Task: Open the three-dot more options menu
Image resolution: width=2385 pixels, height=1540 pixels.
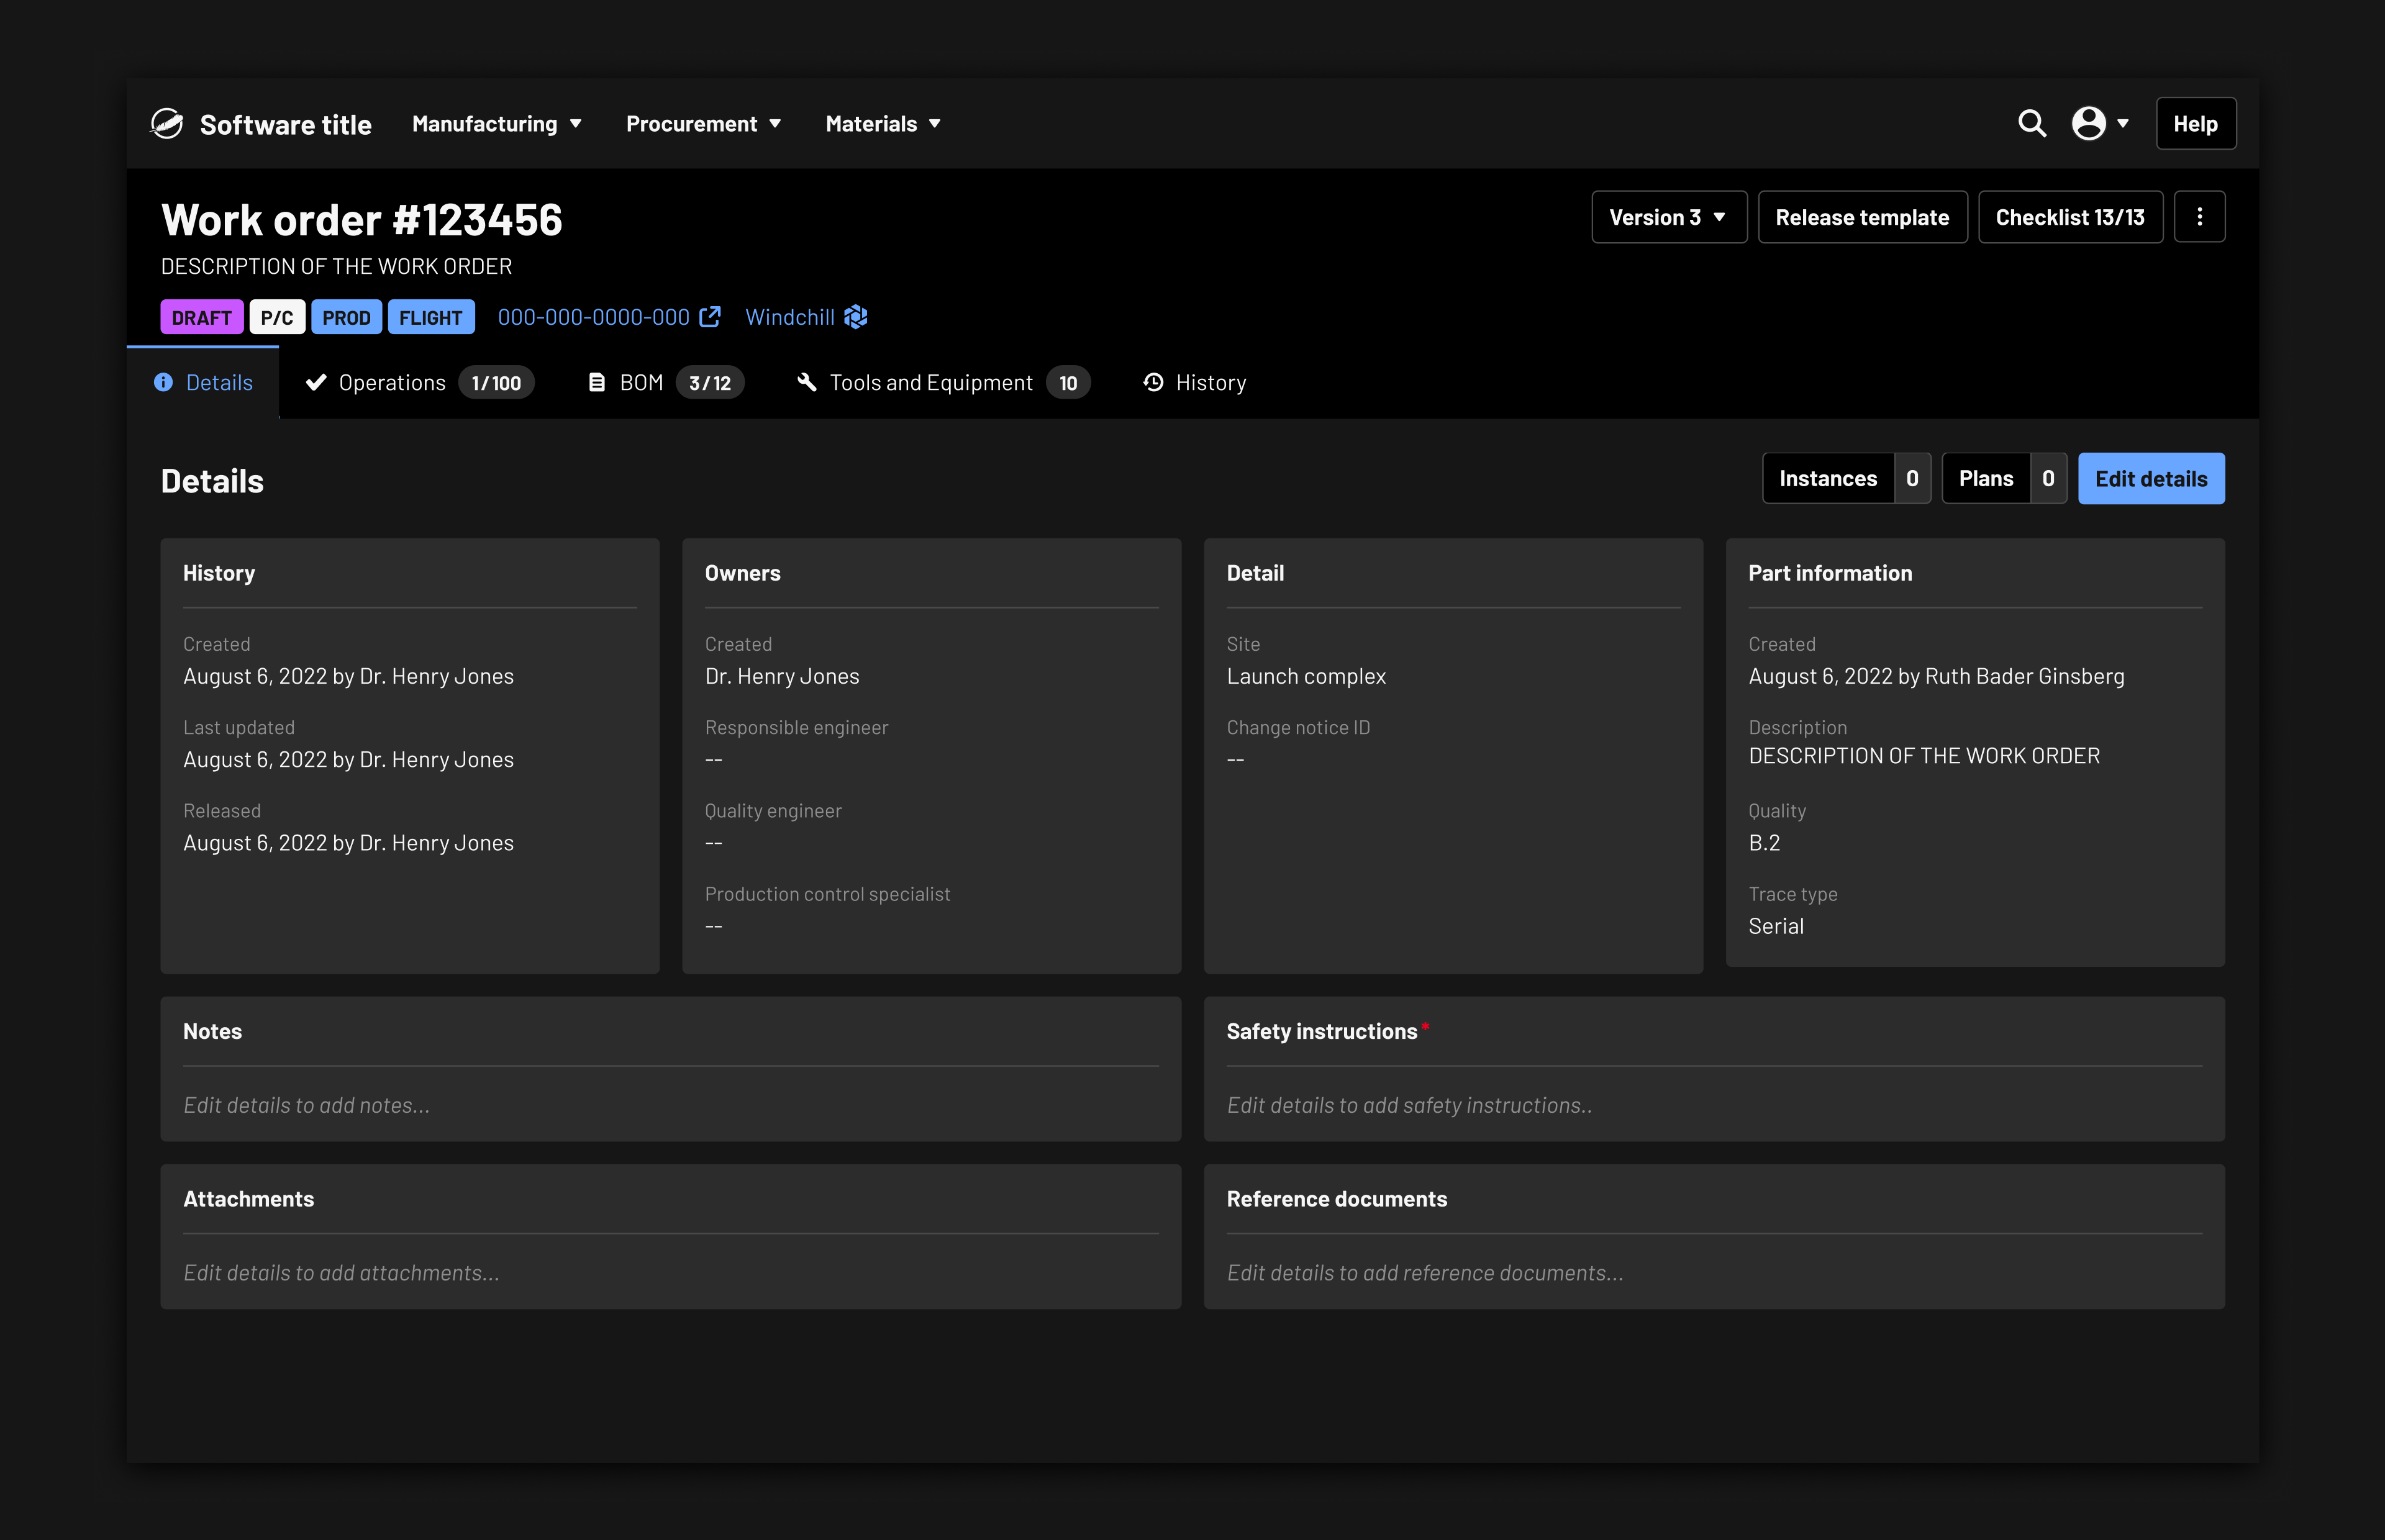Action: click(2199, 217)
